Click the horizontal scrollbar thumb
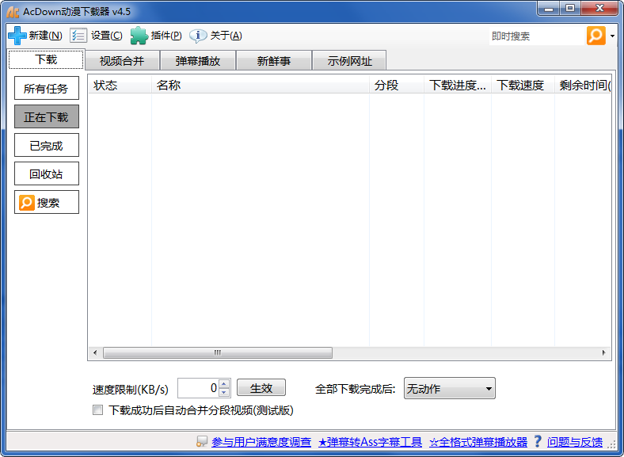 click(218, 352)
